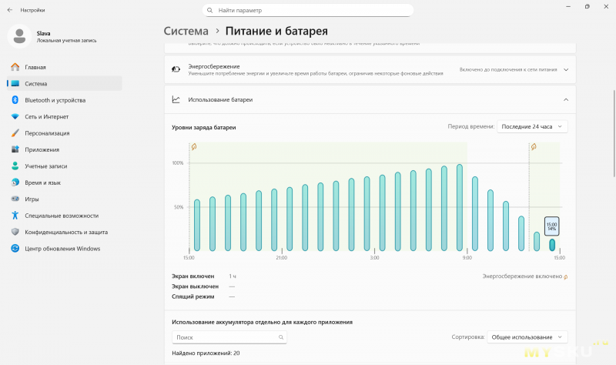Go to Учетные записи settings
The width and height of the screenshot is (616, 365).
[x=45, y=166]
